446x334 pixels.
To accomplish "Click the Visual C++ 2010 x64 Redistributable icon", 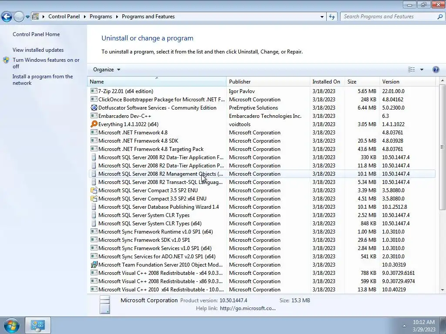I will [94, 289].
